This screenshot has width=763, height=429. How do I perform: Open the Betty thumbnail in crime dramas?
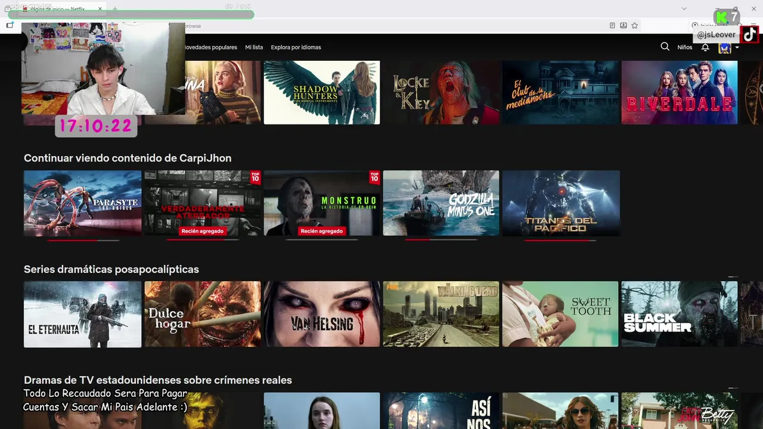680,411
